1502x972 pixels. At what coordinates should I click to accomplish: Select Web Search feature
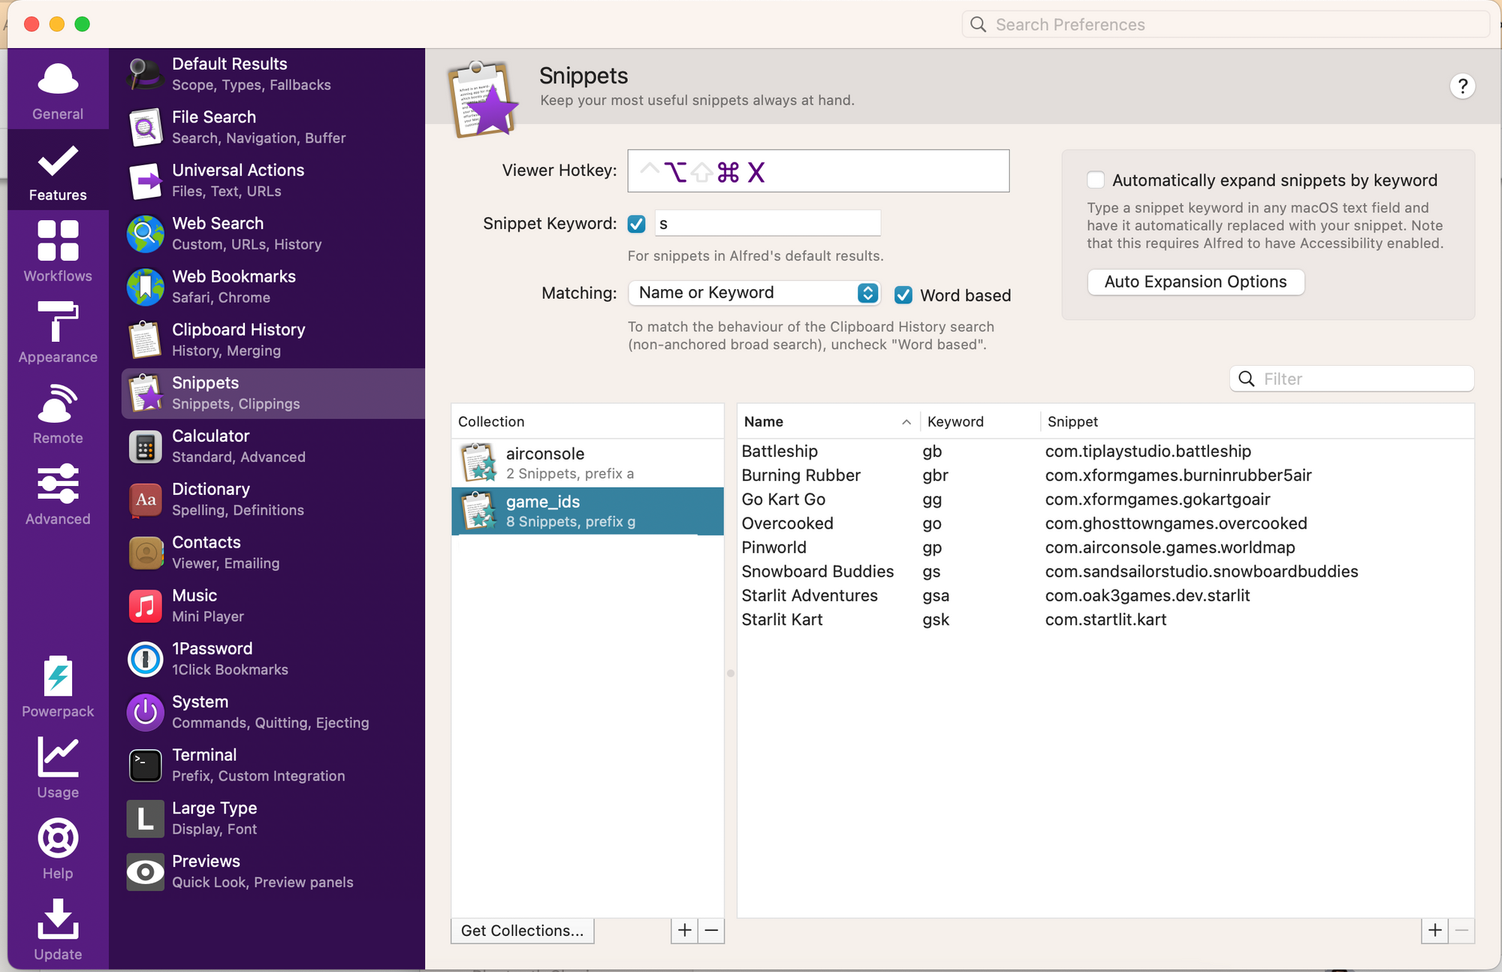click(x=273, y=234)
